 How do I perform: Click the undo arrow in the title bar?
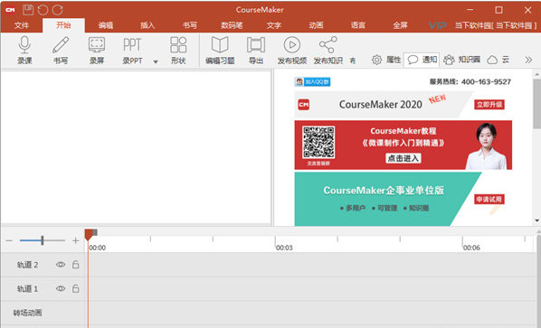[x=43, y=10]
